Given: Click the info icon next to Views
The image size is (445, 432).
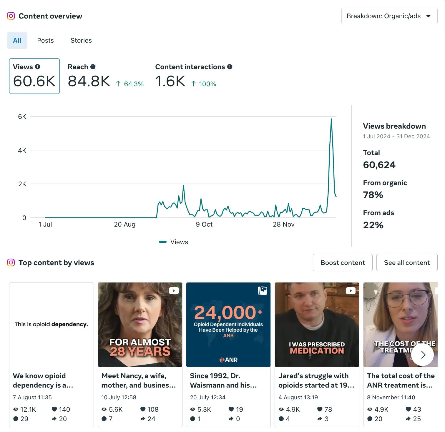Looking at the screenshot, I should coord(38,67).
